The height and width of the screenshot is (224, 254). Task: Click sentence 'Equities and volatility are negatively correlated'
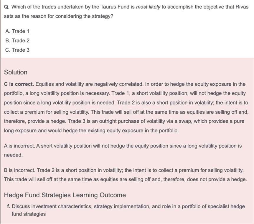tap(88, 84)
